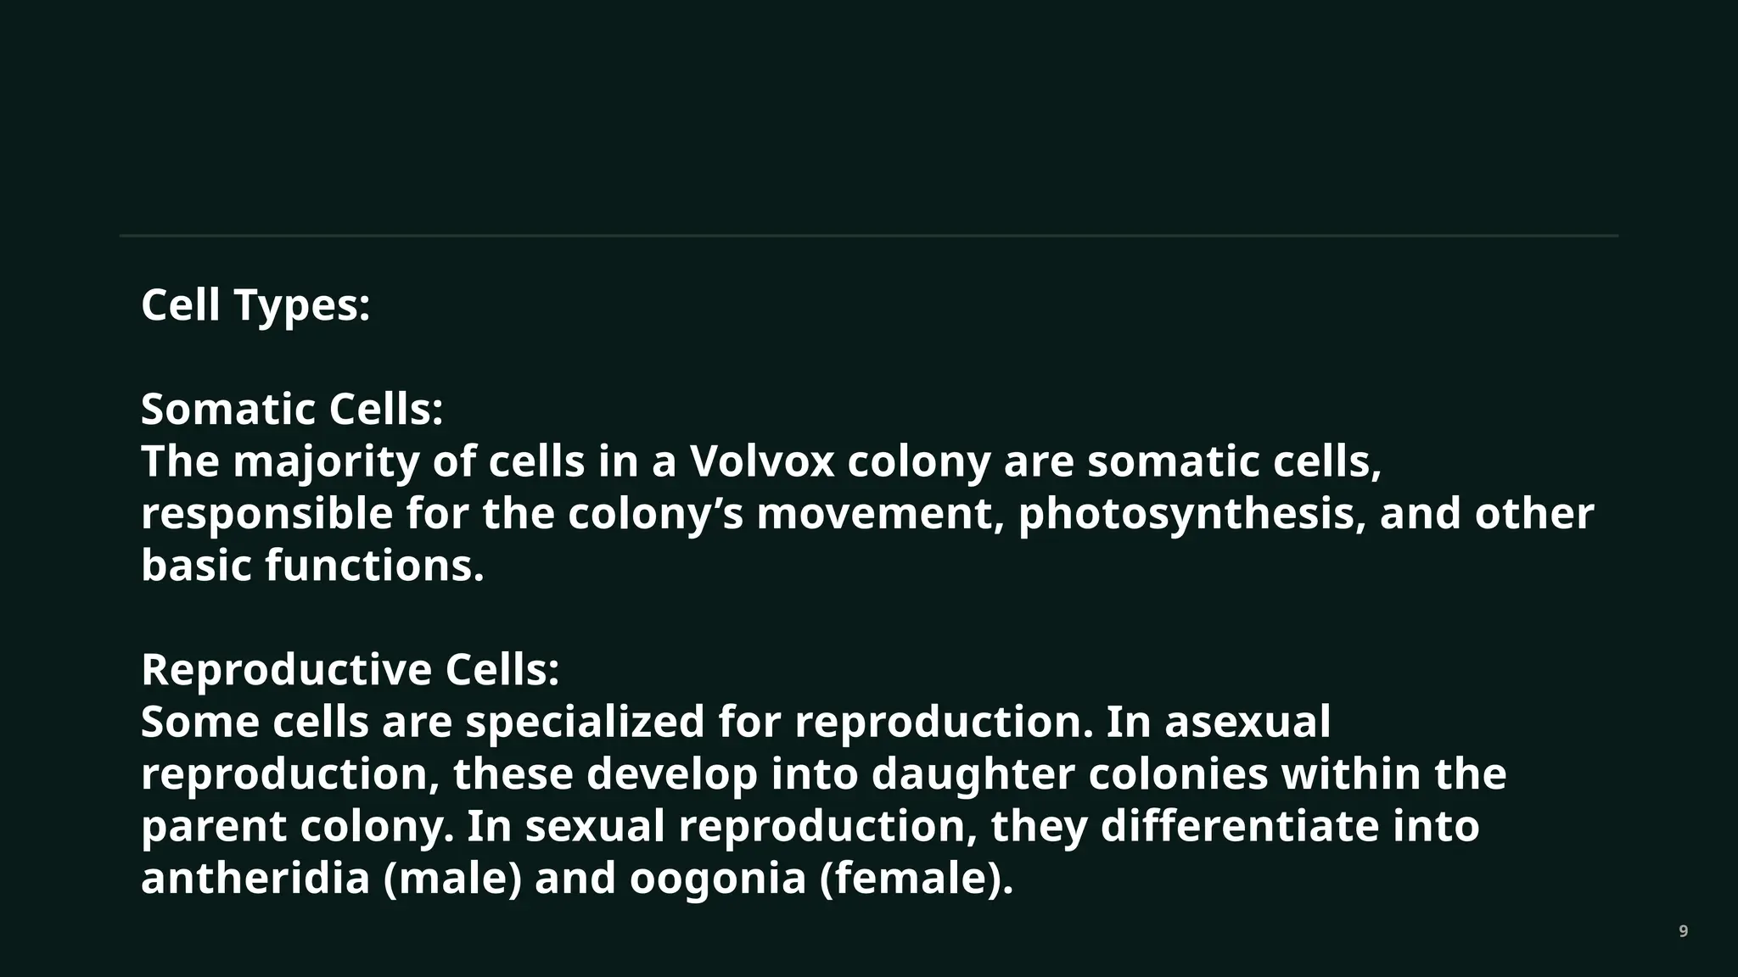
Task: Click the word "specialized"
Action: (585, 723)
